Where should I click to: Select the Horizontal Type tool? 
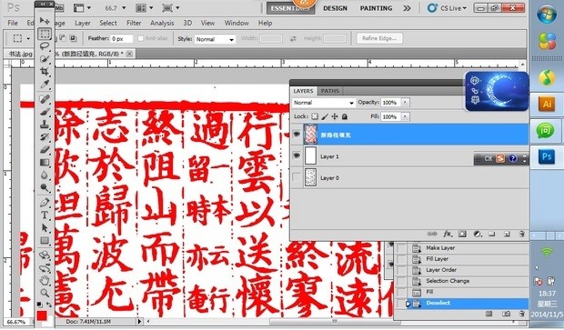(x=45, y=215)
